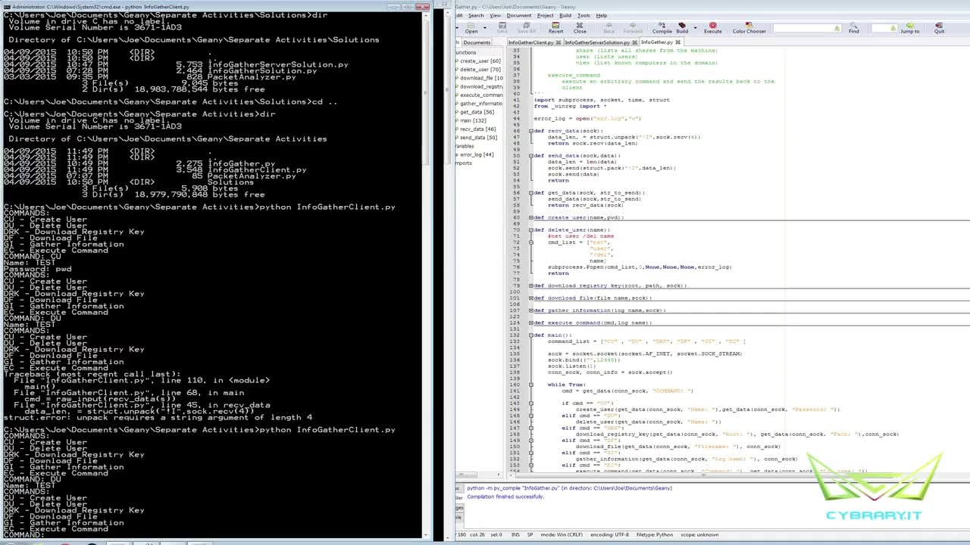970x545 pixels.
Task: Click the Quit toolbar icon
Action: point(939,28)
